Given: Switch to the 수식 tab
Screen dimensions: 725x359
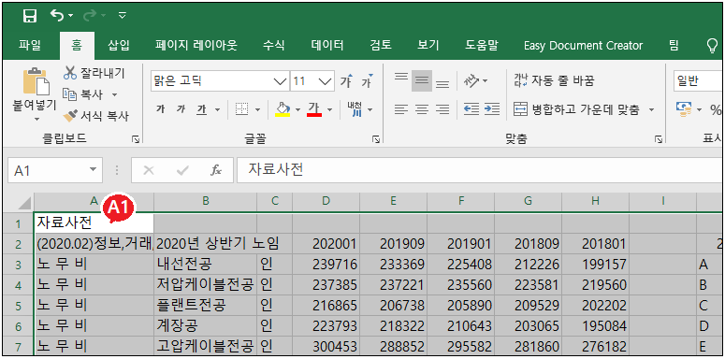Looking at the screenshot, I should tap(274, 45).
